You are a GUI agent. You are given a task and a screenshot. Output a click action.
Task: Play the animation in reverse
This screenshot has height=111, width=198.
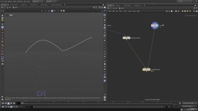tap(6, 103)
